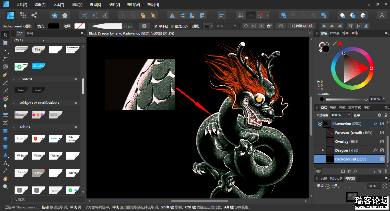Hide the Background layer via its checkbox
Image resolution: width=390 pixels, height=211 pixels.
click(382, 159)
